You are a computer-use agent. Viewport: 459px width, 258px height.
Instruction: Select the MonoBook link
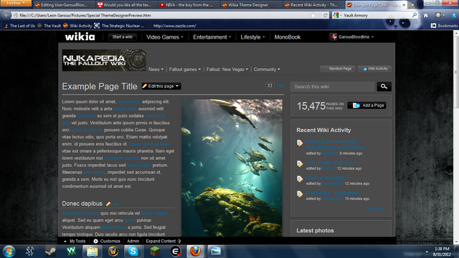288,37
